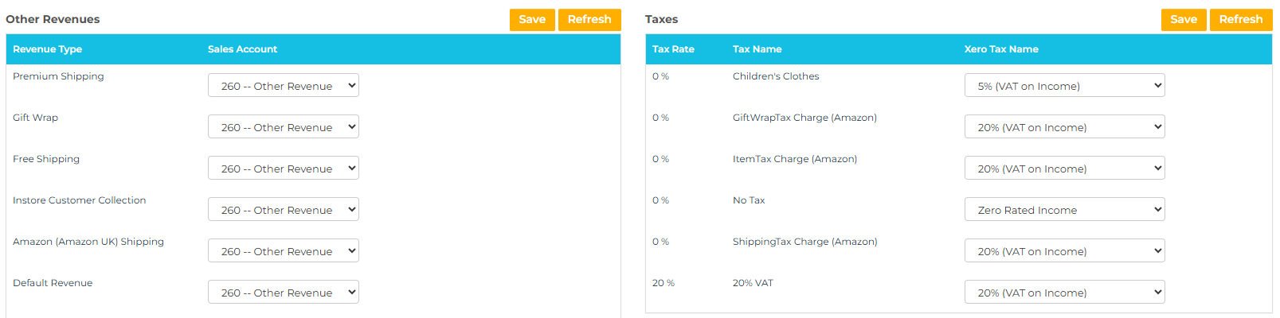Refresh the Other Revenues list
This screenshot has width=1280, height=318.
(589, 20)
